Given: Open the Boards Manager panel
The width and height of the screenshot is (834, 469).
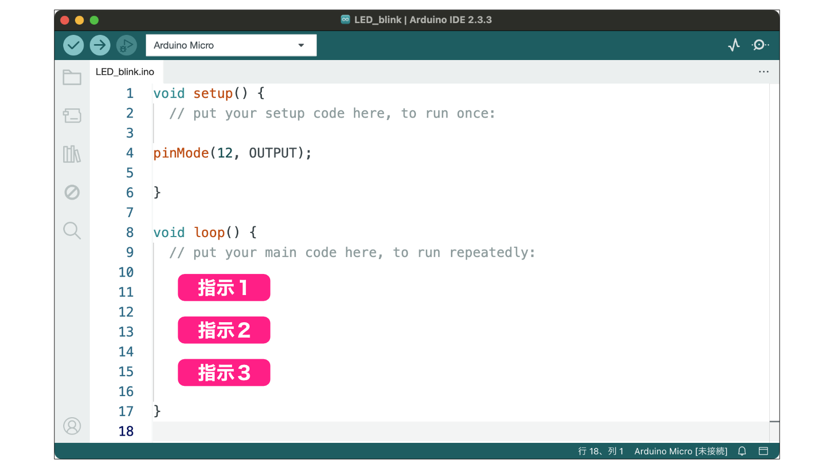Looking at the screenshot, I should tap(72, 115).
